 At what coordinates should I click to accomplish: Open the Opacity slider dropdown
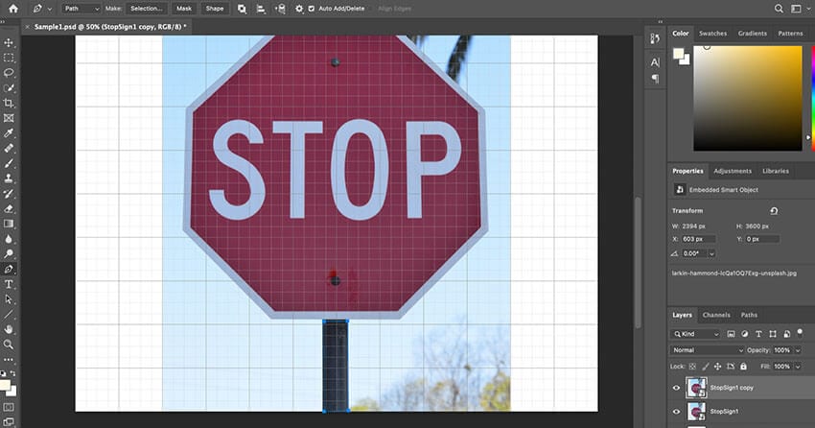[798, 350]
